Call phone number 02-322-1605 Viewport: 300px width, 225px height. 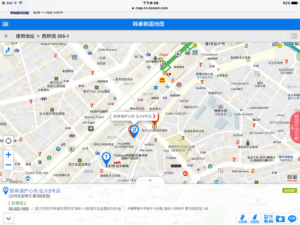[x=19, y=209]
